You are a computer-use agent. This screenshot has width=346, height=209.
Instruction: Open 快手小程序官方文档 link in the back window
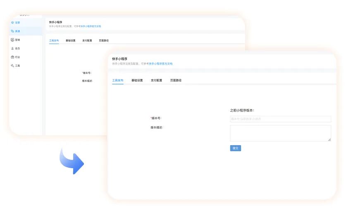(x=91, y=26)
